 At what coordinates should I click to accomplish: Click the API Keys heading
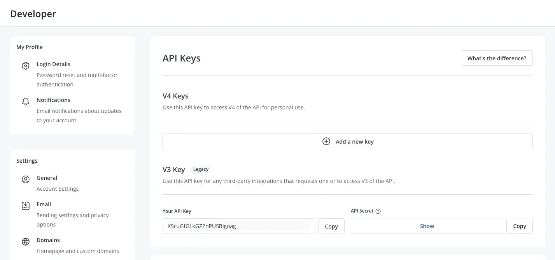pos(182,58)
